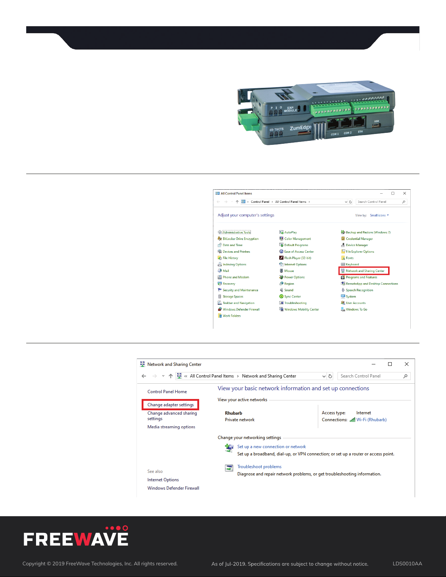Click the Change adapter settings link
This screenshot has height=577, width=446.
click(x=170, y=405)
